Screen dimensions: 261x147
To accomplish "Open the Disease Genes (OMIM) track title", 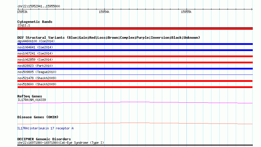I will pyautogui.click(x=38, y=117).
